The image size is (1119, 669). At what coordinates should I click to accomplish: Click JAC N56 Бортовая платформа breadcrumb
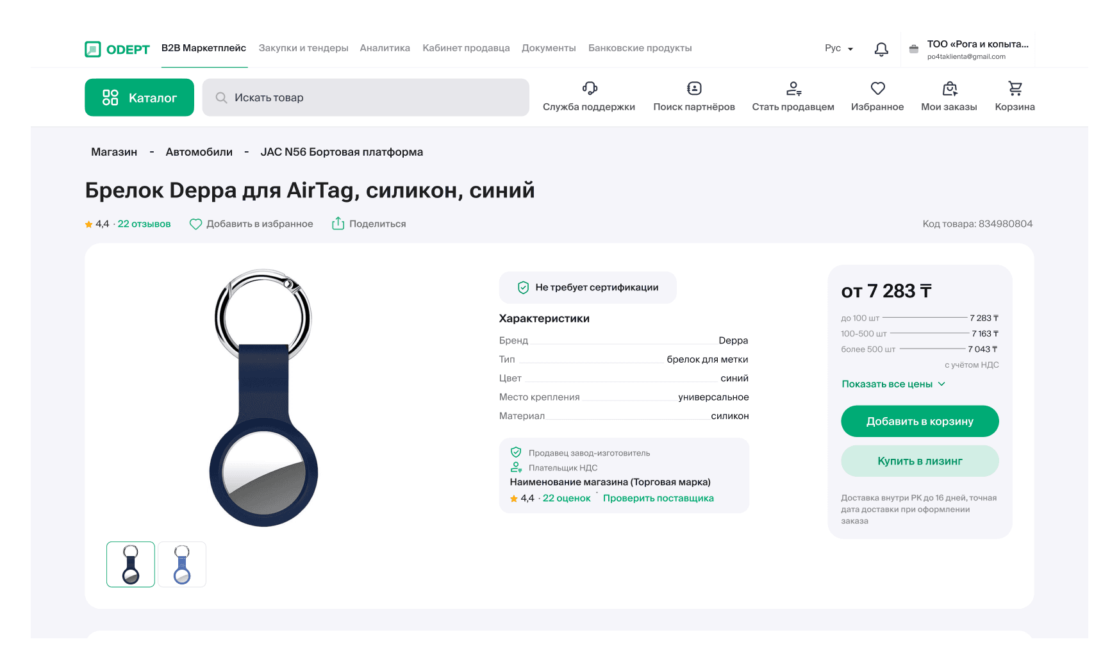pos(342,152)
